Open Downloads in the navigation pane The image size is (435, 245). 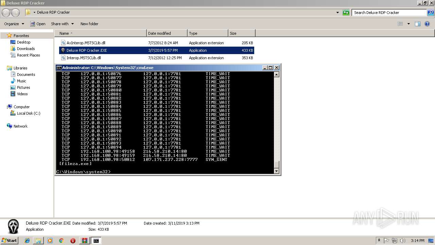26,49
